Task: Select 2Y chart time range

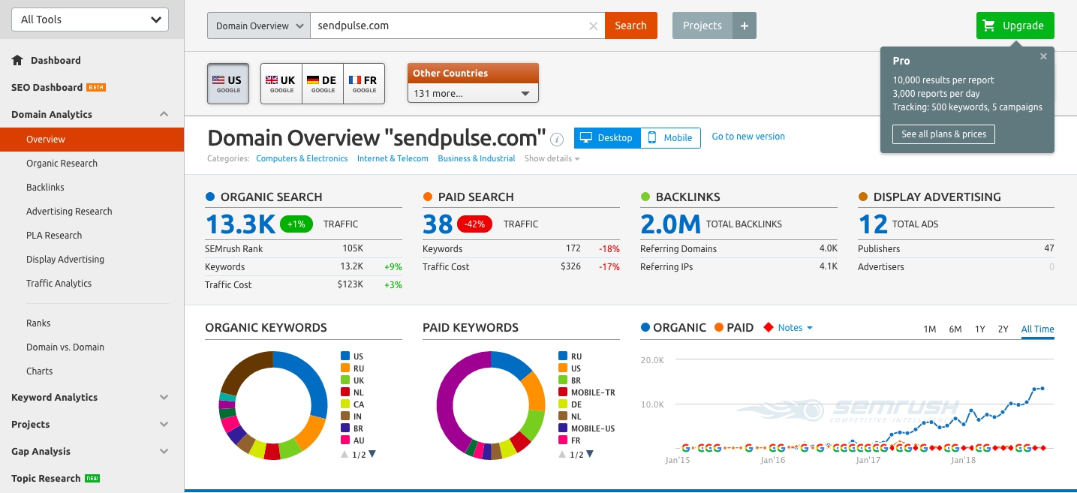Action: (x=1003, y=329)
